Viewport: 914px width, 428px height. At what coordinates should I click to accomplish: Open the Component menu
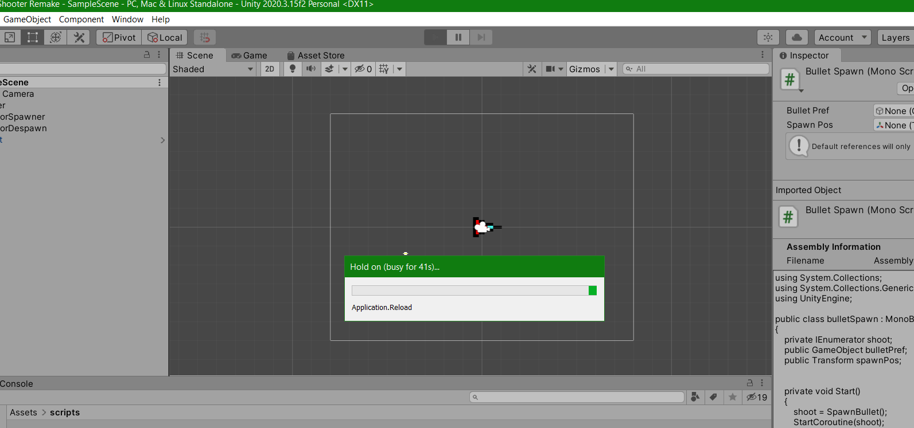pos(81,19)
